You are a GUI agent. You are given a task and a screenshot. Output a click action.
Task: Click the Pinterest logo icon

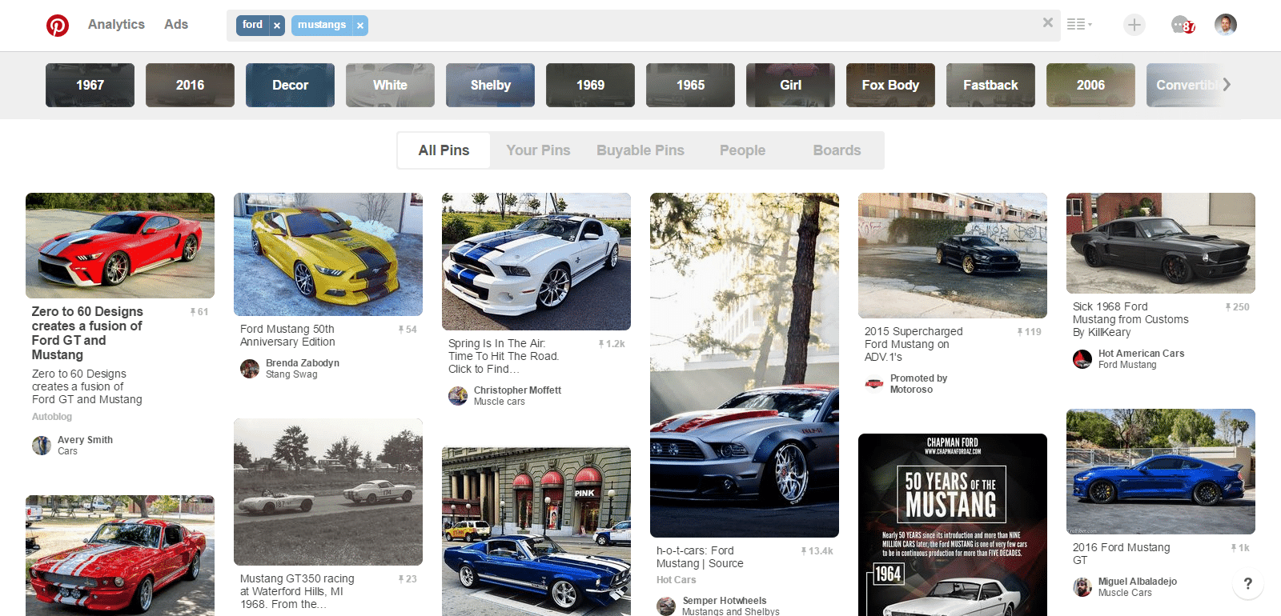[58, 26]
